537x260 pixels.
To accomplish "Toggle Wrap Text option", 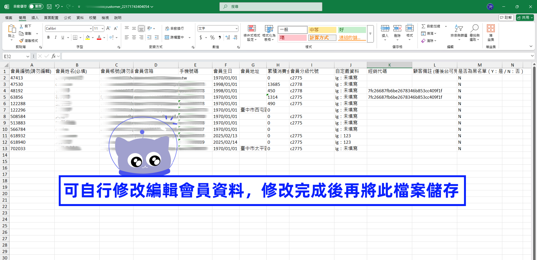I will coord(175,28).
